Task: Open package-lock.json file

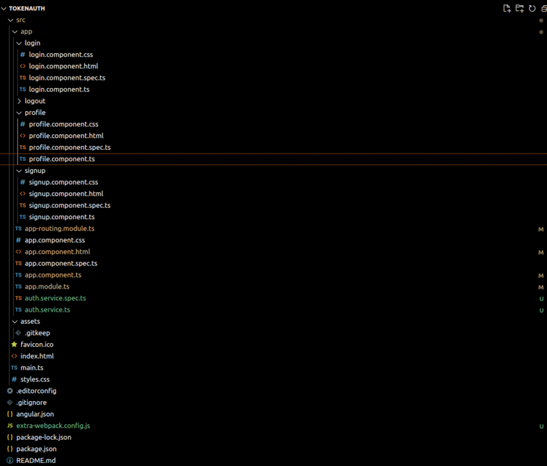Action: [44, 437]
